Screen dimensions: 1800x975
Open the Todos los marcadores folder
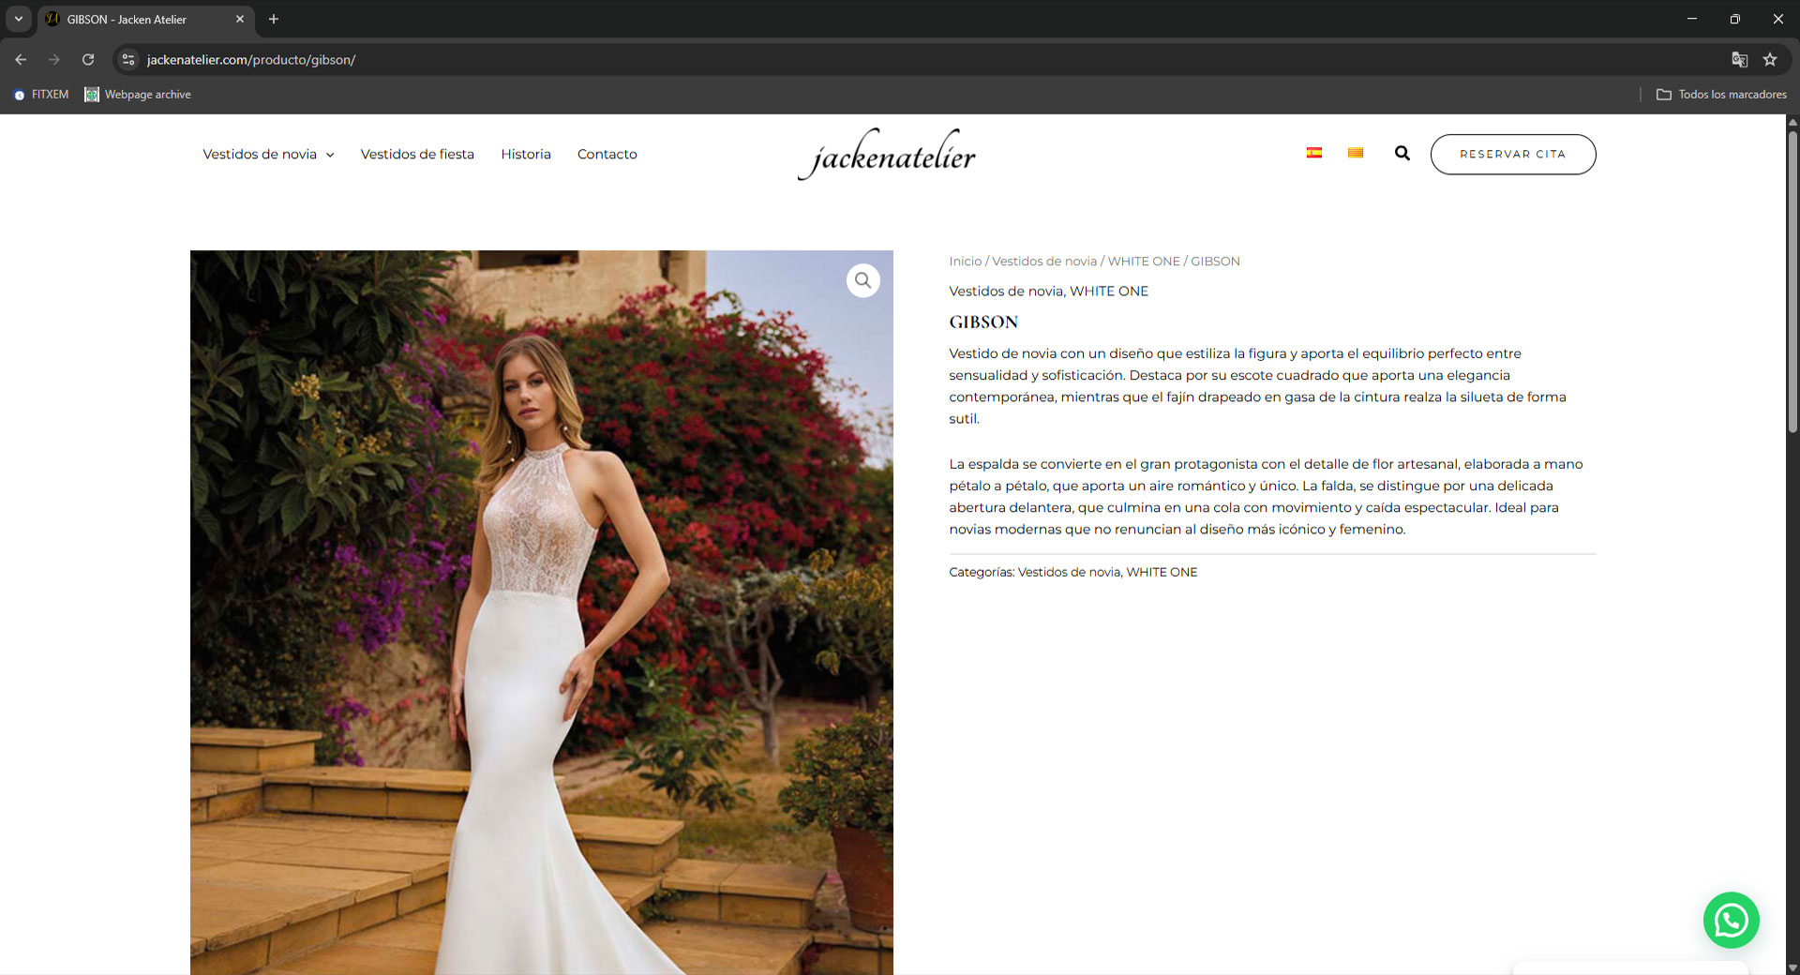tap(1721, 95)
